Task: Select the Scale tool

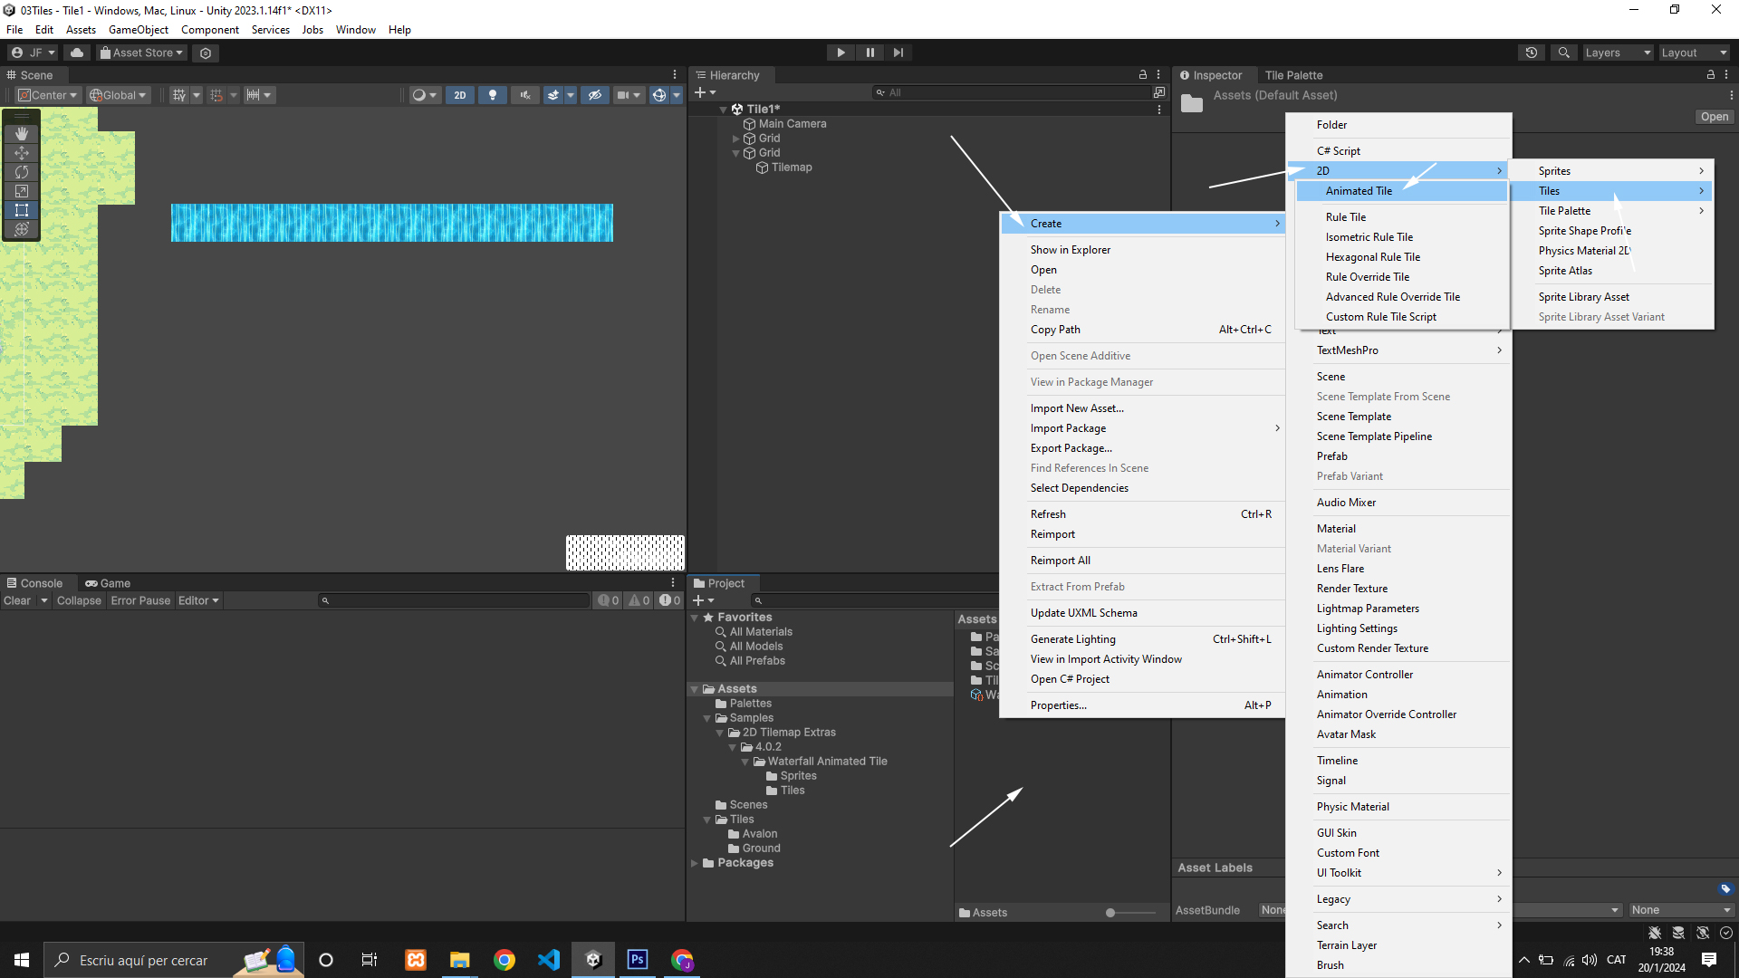Action: point(22,191)
